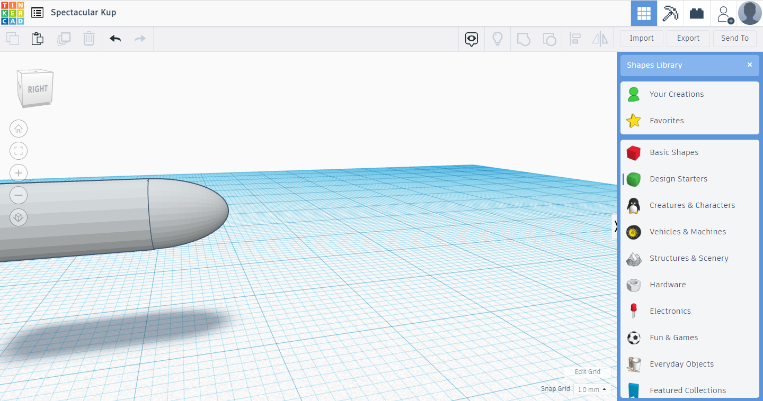Close the Shapes Library panel

749,65
